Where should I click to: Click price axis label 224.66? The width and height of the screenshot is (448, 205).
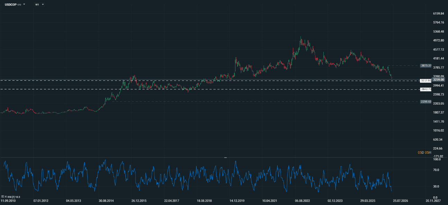pyautogui.click(x=438, y=149)
